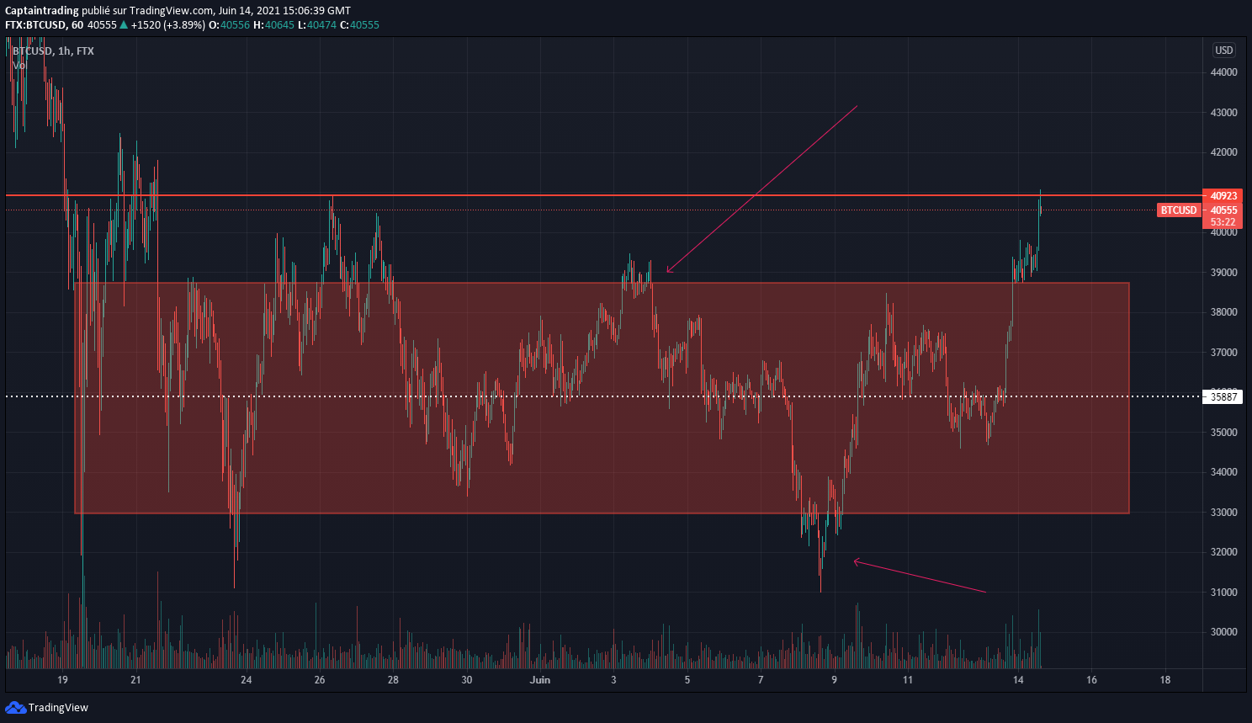This screenshot has width=1252, height=723.
Task: Click the 38000 price axis label
Action: click(x=1223, y=312)
